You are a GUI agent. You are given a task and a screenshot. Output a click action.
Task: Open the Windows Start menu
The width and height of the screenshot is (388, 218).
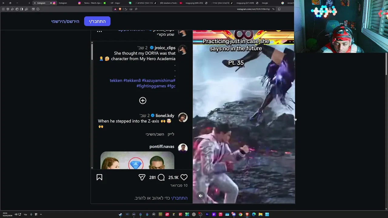pyautogui.click(x=267, y=214)
